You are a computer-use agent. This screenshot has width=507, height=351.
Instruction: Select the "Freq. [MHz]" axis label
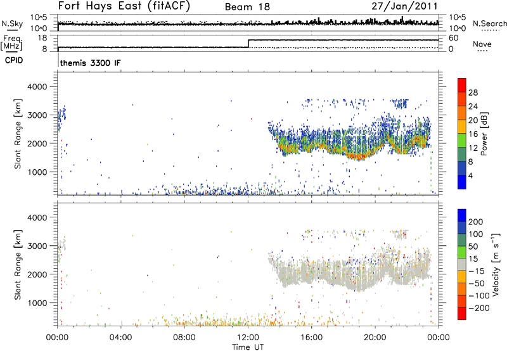[x=11, y=43]
